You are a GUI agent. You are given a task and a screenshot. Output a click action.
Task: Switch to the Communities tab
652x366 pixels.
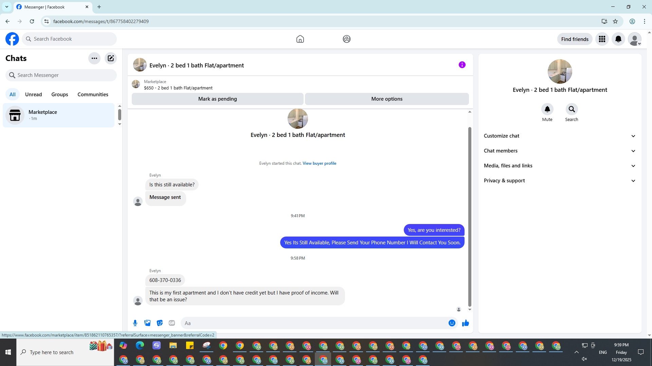tap(93, 95)
